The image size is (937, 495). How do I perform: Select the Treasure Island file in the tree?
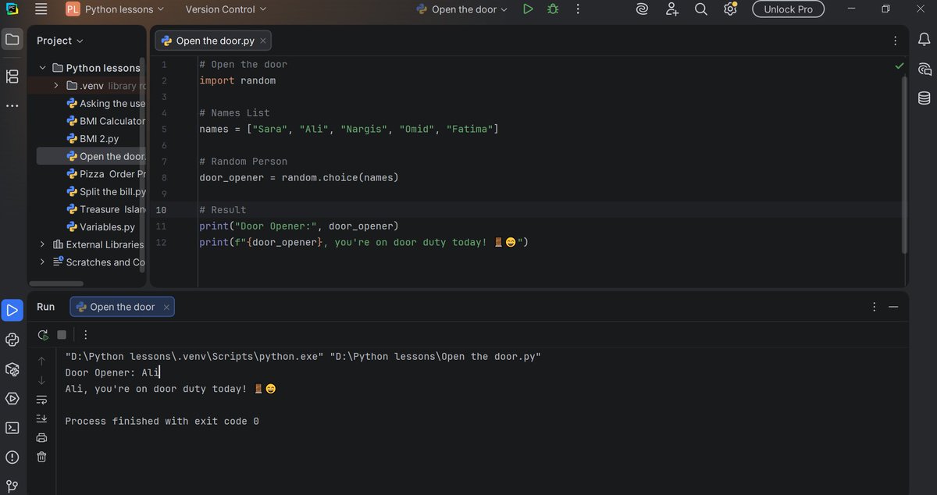[106, 209]
